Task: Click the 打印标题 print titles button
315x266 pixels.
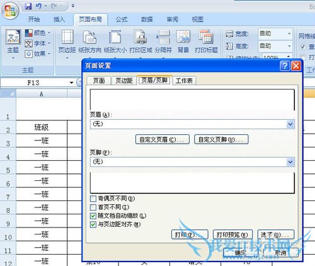Action: [x=206, y=42]
